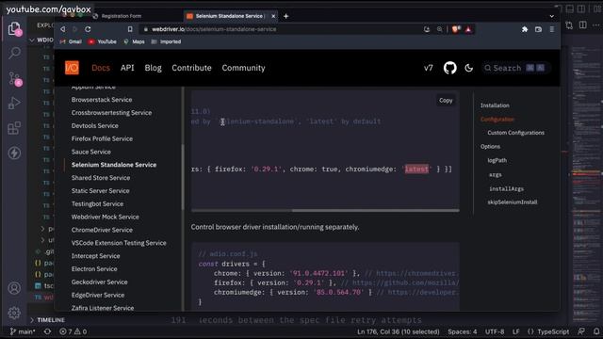
Task: Open the WebdriverIO GitHub icon
Action: [450, 68]
